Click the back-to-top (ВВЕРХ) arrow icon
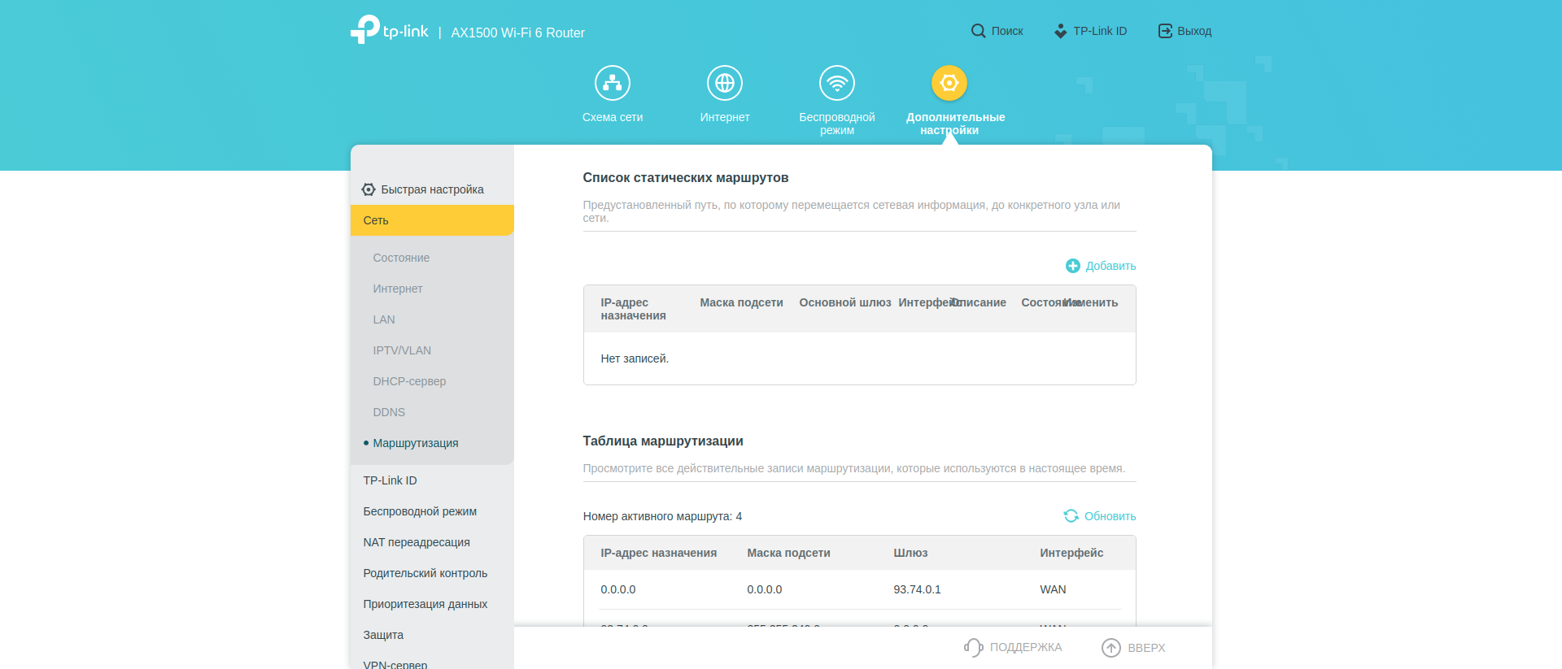Viewport: 1562px width, 669px height. click(1110, 647)
